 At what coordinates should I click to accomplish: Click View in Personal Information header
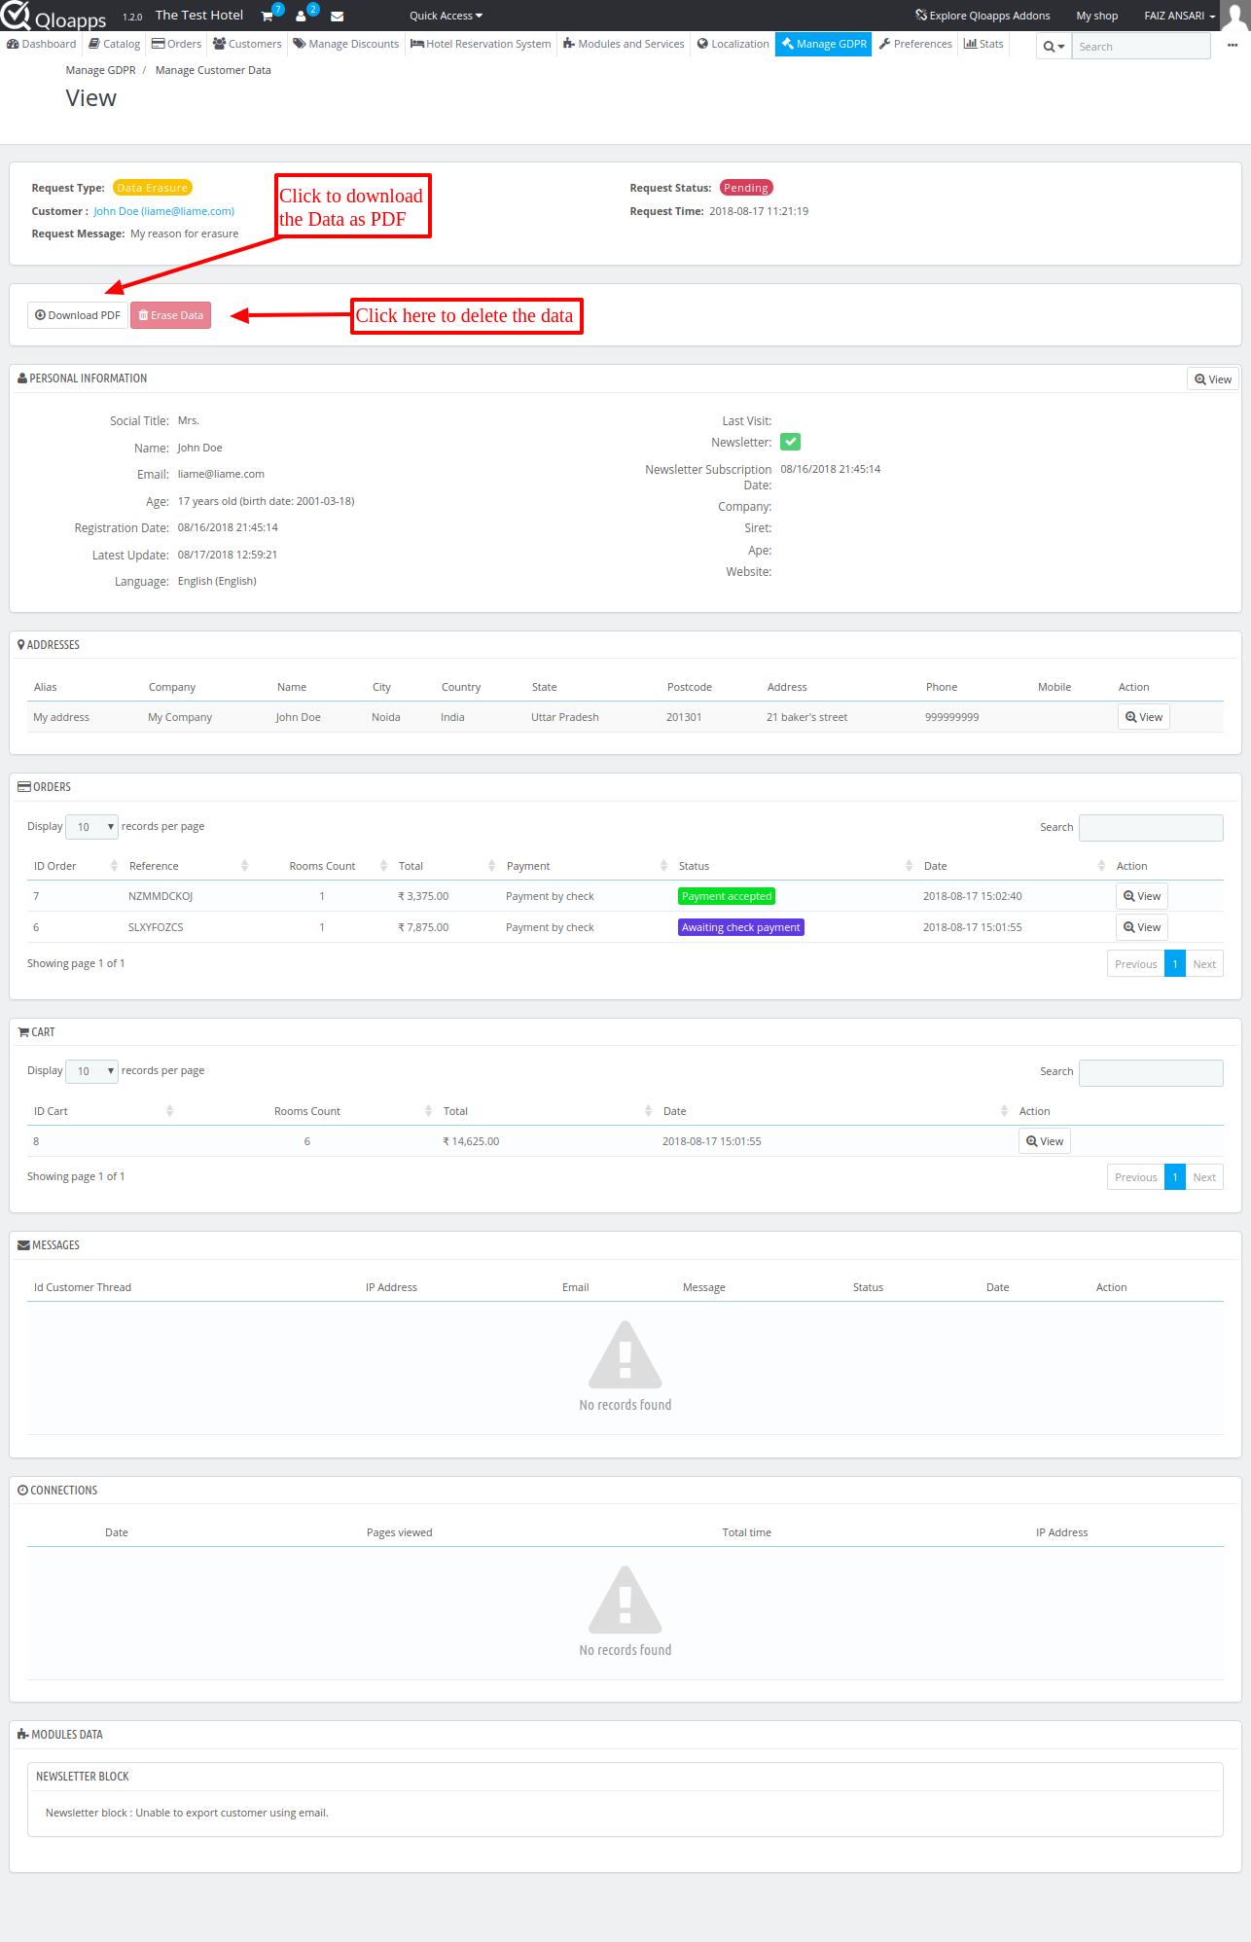(x=1213, y=379)
